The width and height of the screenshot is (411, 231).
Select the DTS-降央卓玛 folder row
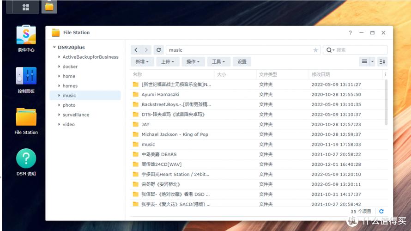(259, 114)
